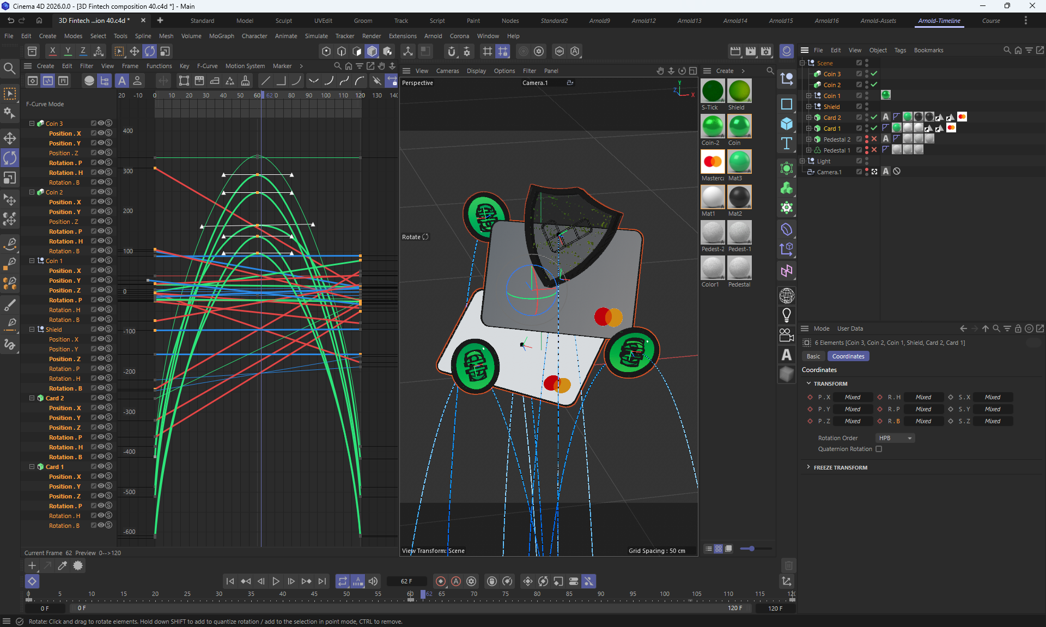Toggle visibility eye for Coin 3 track

tap(101, 123)
